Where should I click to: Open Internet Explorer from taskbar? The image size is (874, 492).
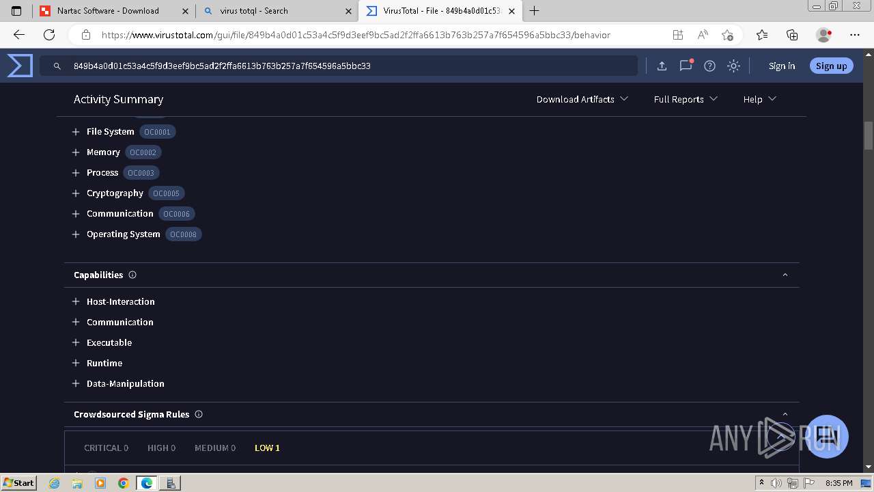click(x=55, y=483)
